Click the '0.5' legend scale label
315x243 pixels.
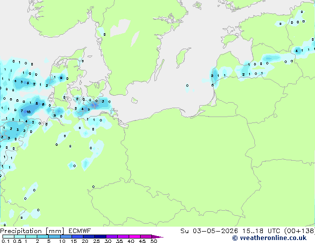(x=17, y=241)
